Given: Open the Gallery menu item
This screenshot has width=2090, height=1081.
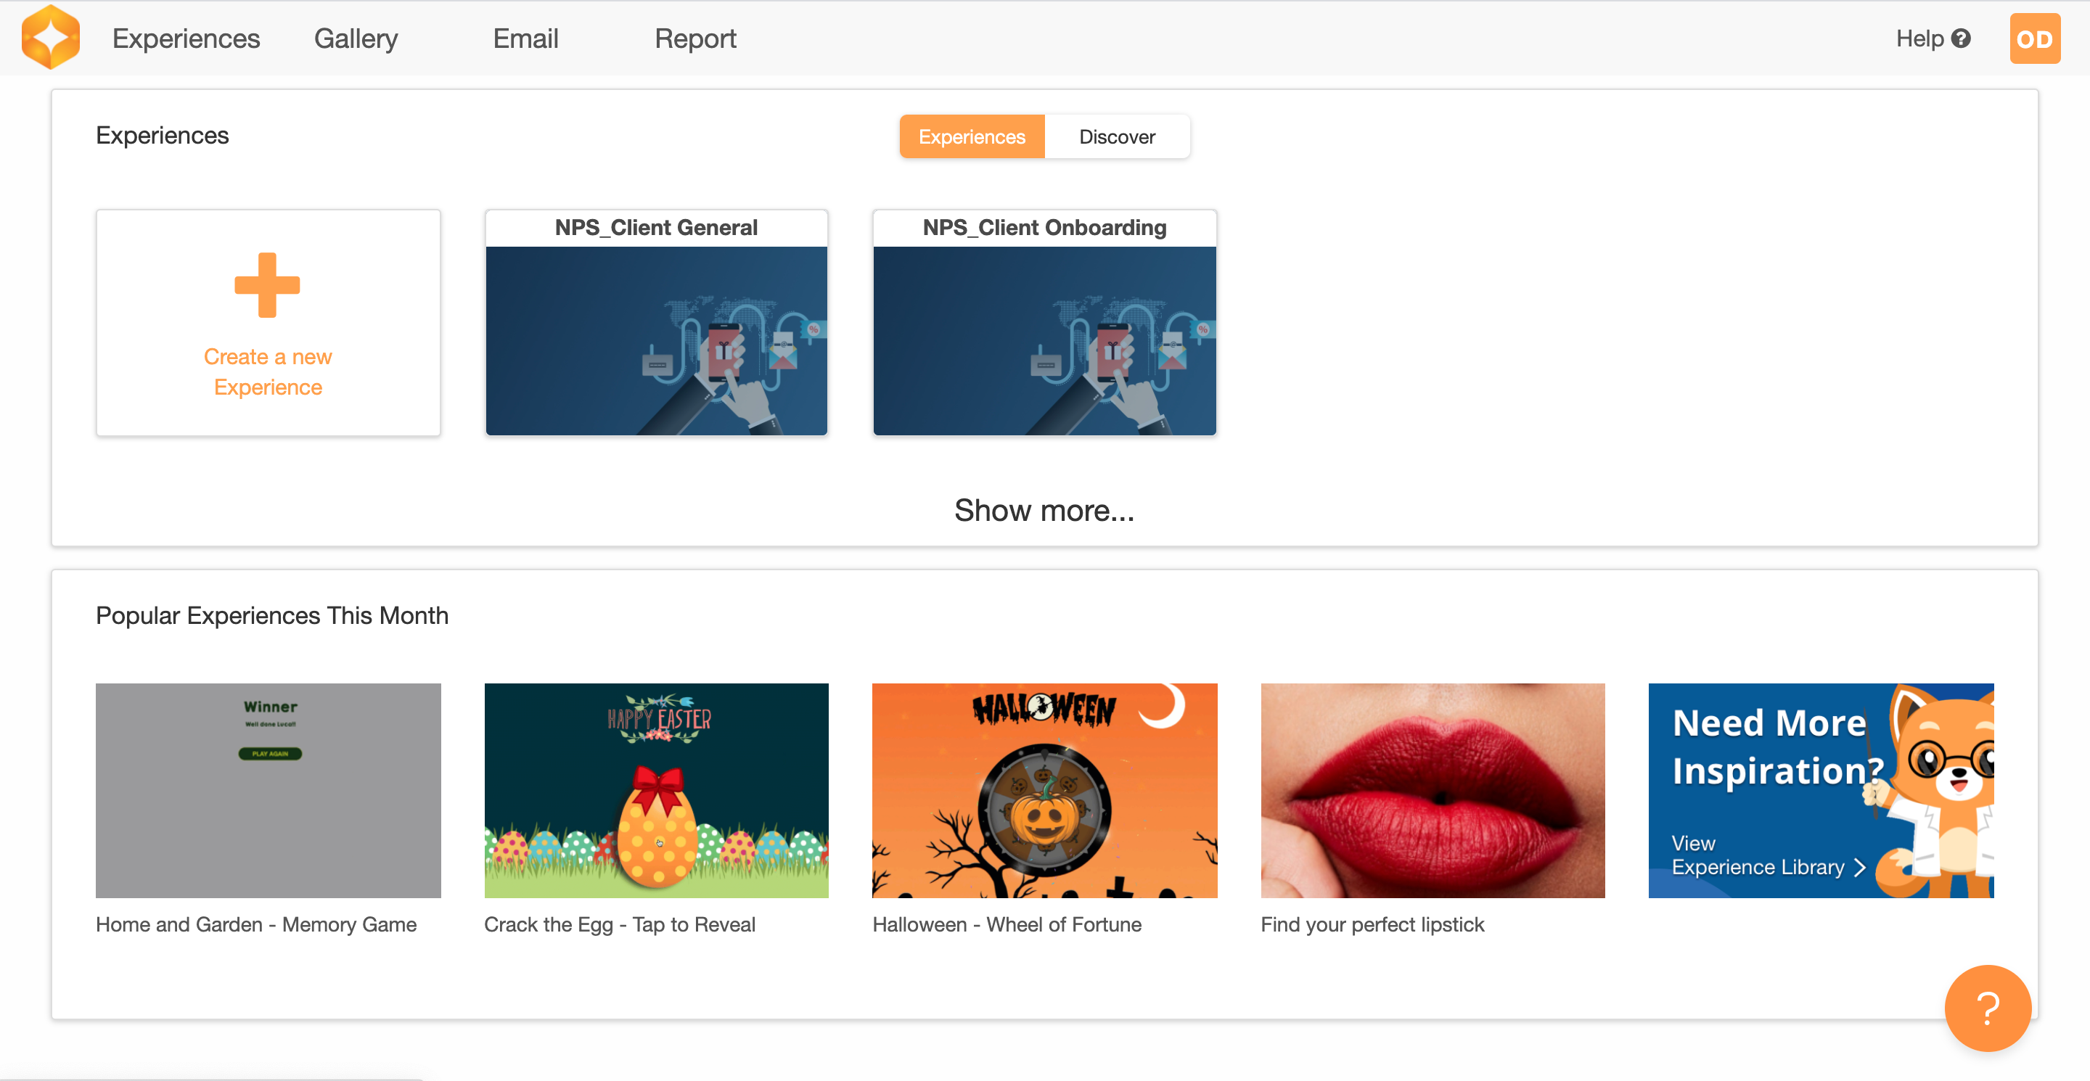Looking at the screenshot, I should click(356, 38).
